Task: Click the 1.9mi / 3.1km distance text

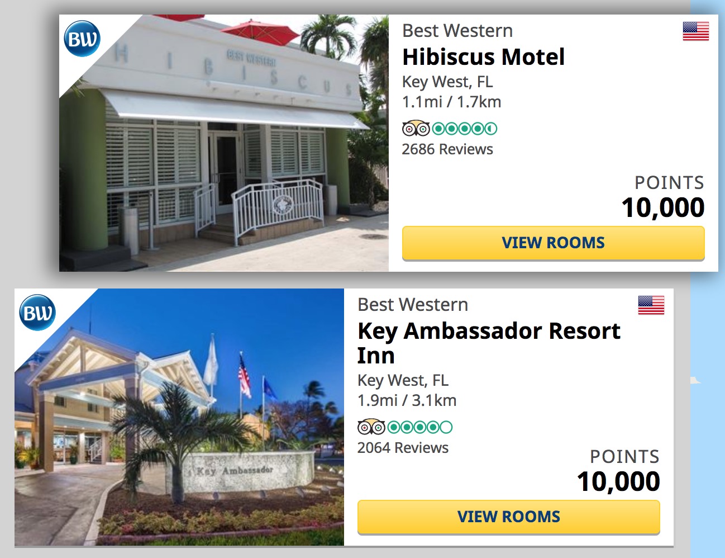Action: [407, 400]
